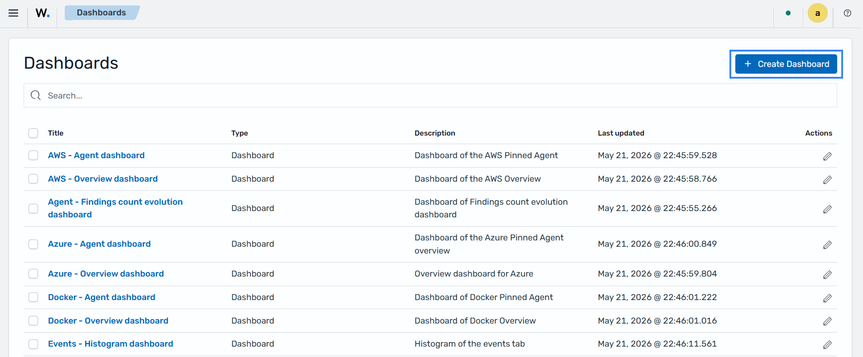This screenshot has height=357, width=863.
Task: Click the Dashboards breadcrumb tab
Action: pyautogui.click(x=101, y=13)
